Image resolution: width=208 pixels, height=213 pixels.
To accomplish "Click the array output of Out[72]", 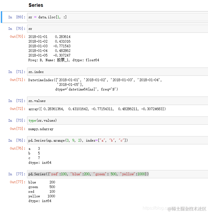I will pyautogui.click(x=97, y=109).
